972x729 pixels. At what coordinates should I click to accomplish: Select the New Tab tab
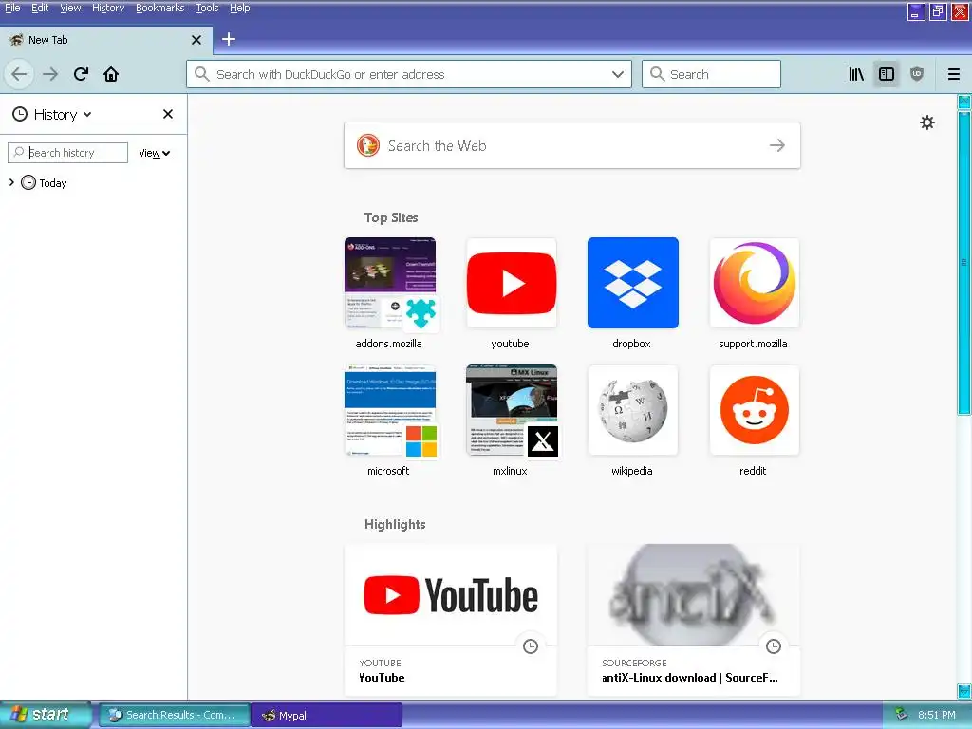pyautogui.click(x=106, y=40)
